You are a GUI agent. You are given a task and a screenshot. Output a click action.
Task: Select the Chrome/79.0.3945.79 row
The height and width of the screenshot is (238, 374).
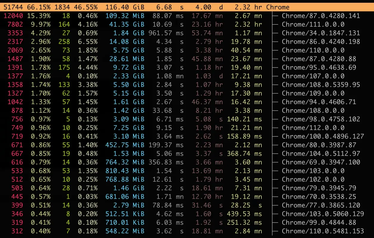(187, 188)
